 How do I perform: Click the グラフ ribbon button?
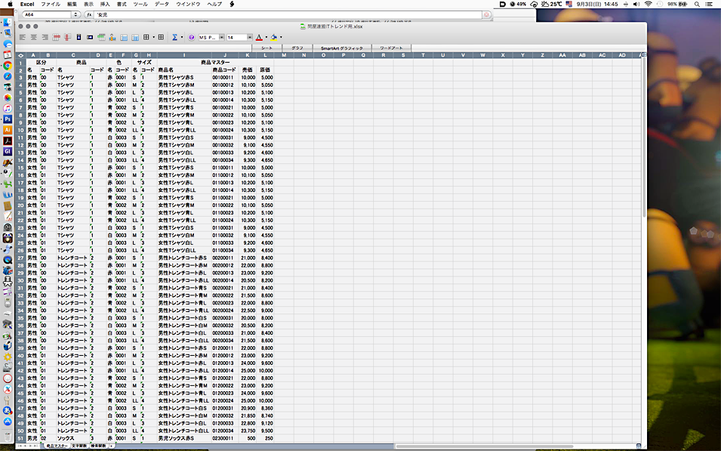[297, 48]
